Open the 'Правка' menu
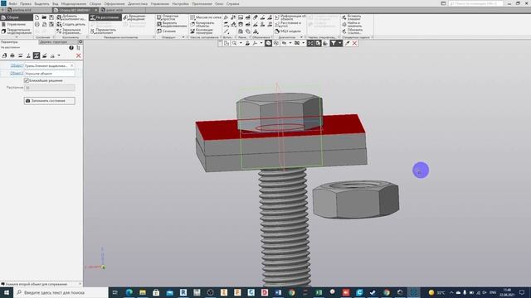 [26, 3]
